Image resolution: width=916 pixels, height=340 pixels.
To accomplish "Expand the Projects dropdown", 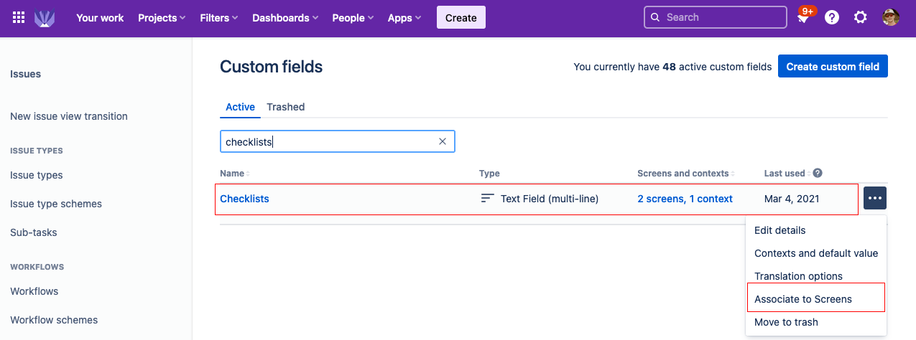I will click(x=162, y=18).
